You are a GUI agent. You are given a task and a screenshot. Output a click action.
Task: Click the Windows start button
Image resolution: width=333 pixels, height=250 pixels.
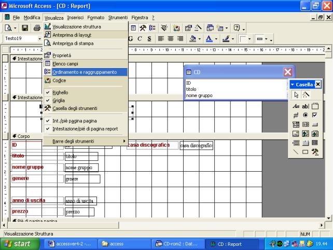coord(19,244)
